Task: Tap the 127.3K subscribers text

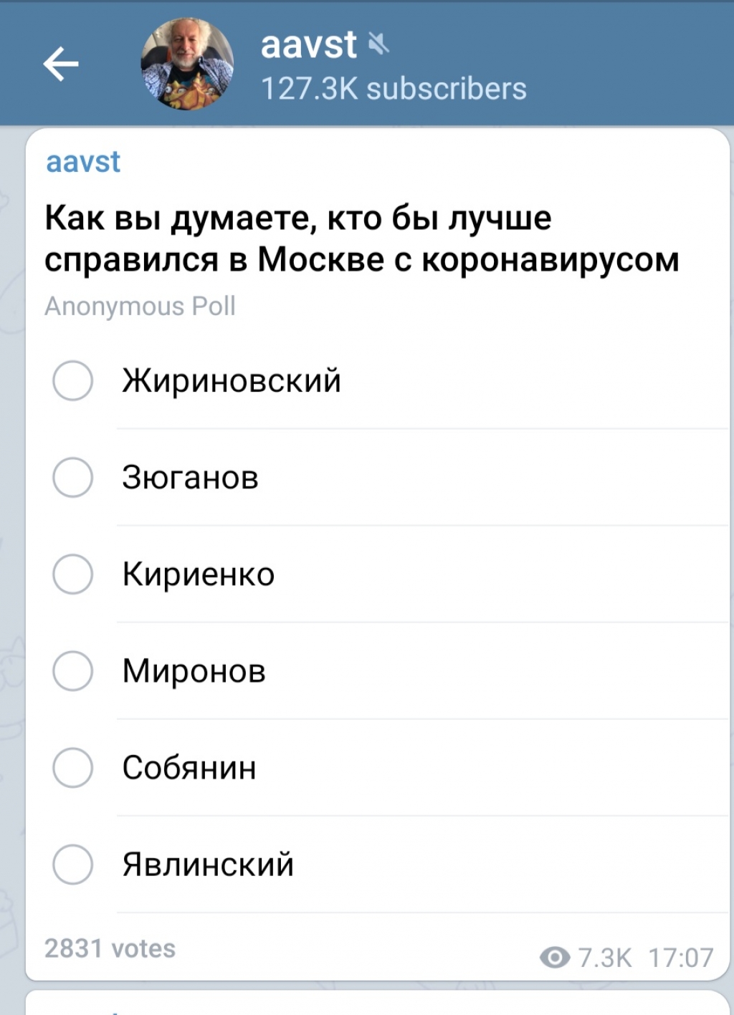Action: tap(394, 89)
